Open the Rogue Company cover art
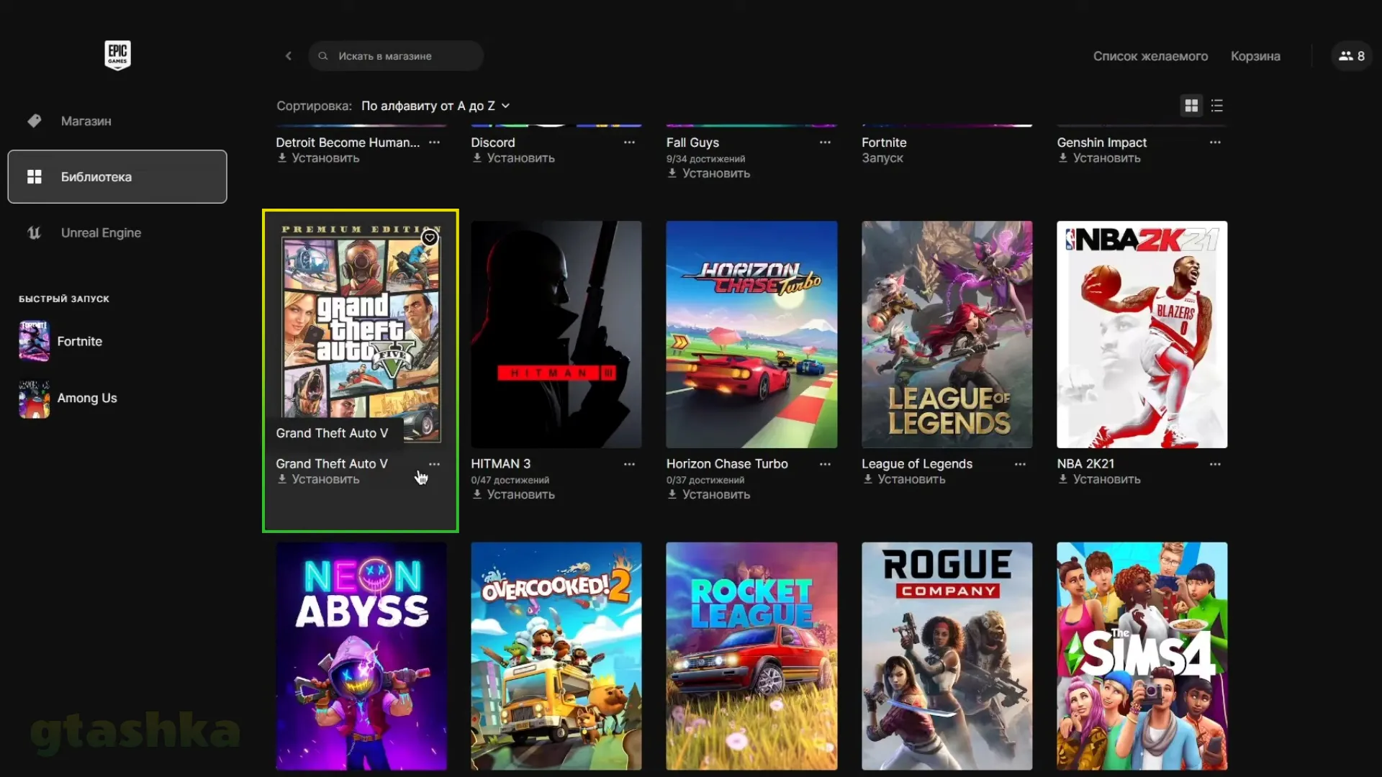Image resolution: width=1382 pixels, height=777 pixels. (947, 656)
